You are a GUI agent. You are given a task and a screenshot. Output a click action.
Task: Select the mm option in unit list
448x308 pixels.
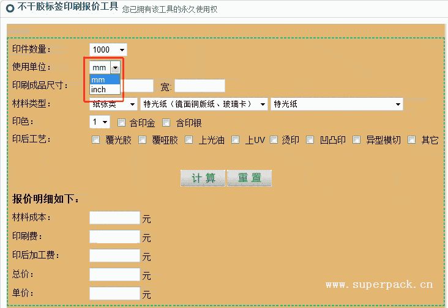tap(98, 80)
